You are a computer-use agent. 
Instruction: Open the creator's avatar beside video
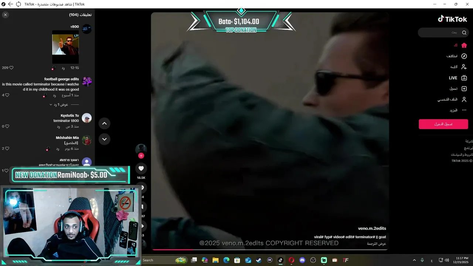[141, 149]
